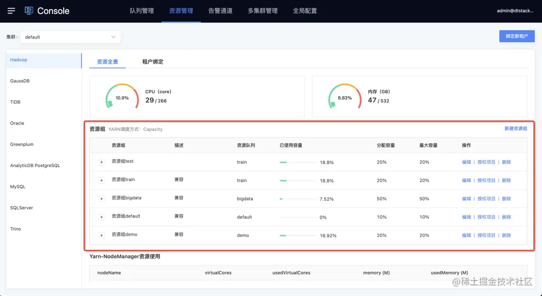The height and width of the screenshot is (296, 542).
Task: Open the 队列管理 menu
Action: pos(142,11)
